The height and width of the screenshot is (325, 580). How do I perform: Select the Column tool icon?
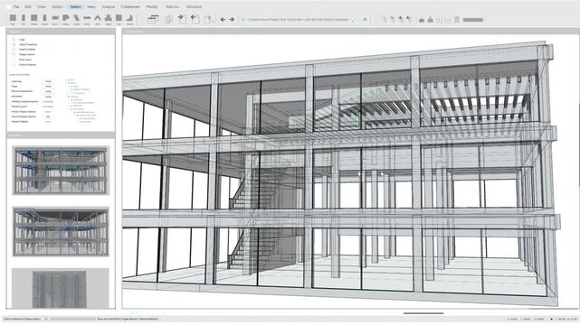(x=44, y=18)
